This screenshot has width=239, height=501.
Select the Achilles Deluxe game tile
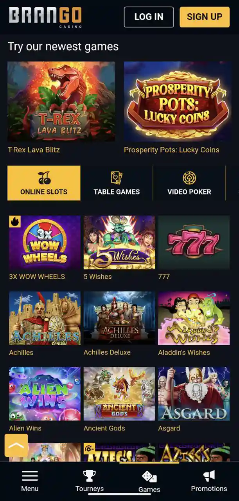coord(119,318)
